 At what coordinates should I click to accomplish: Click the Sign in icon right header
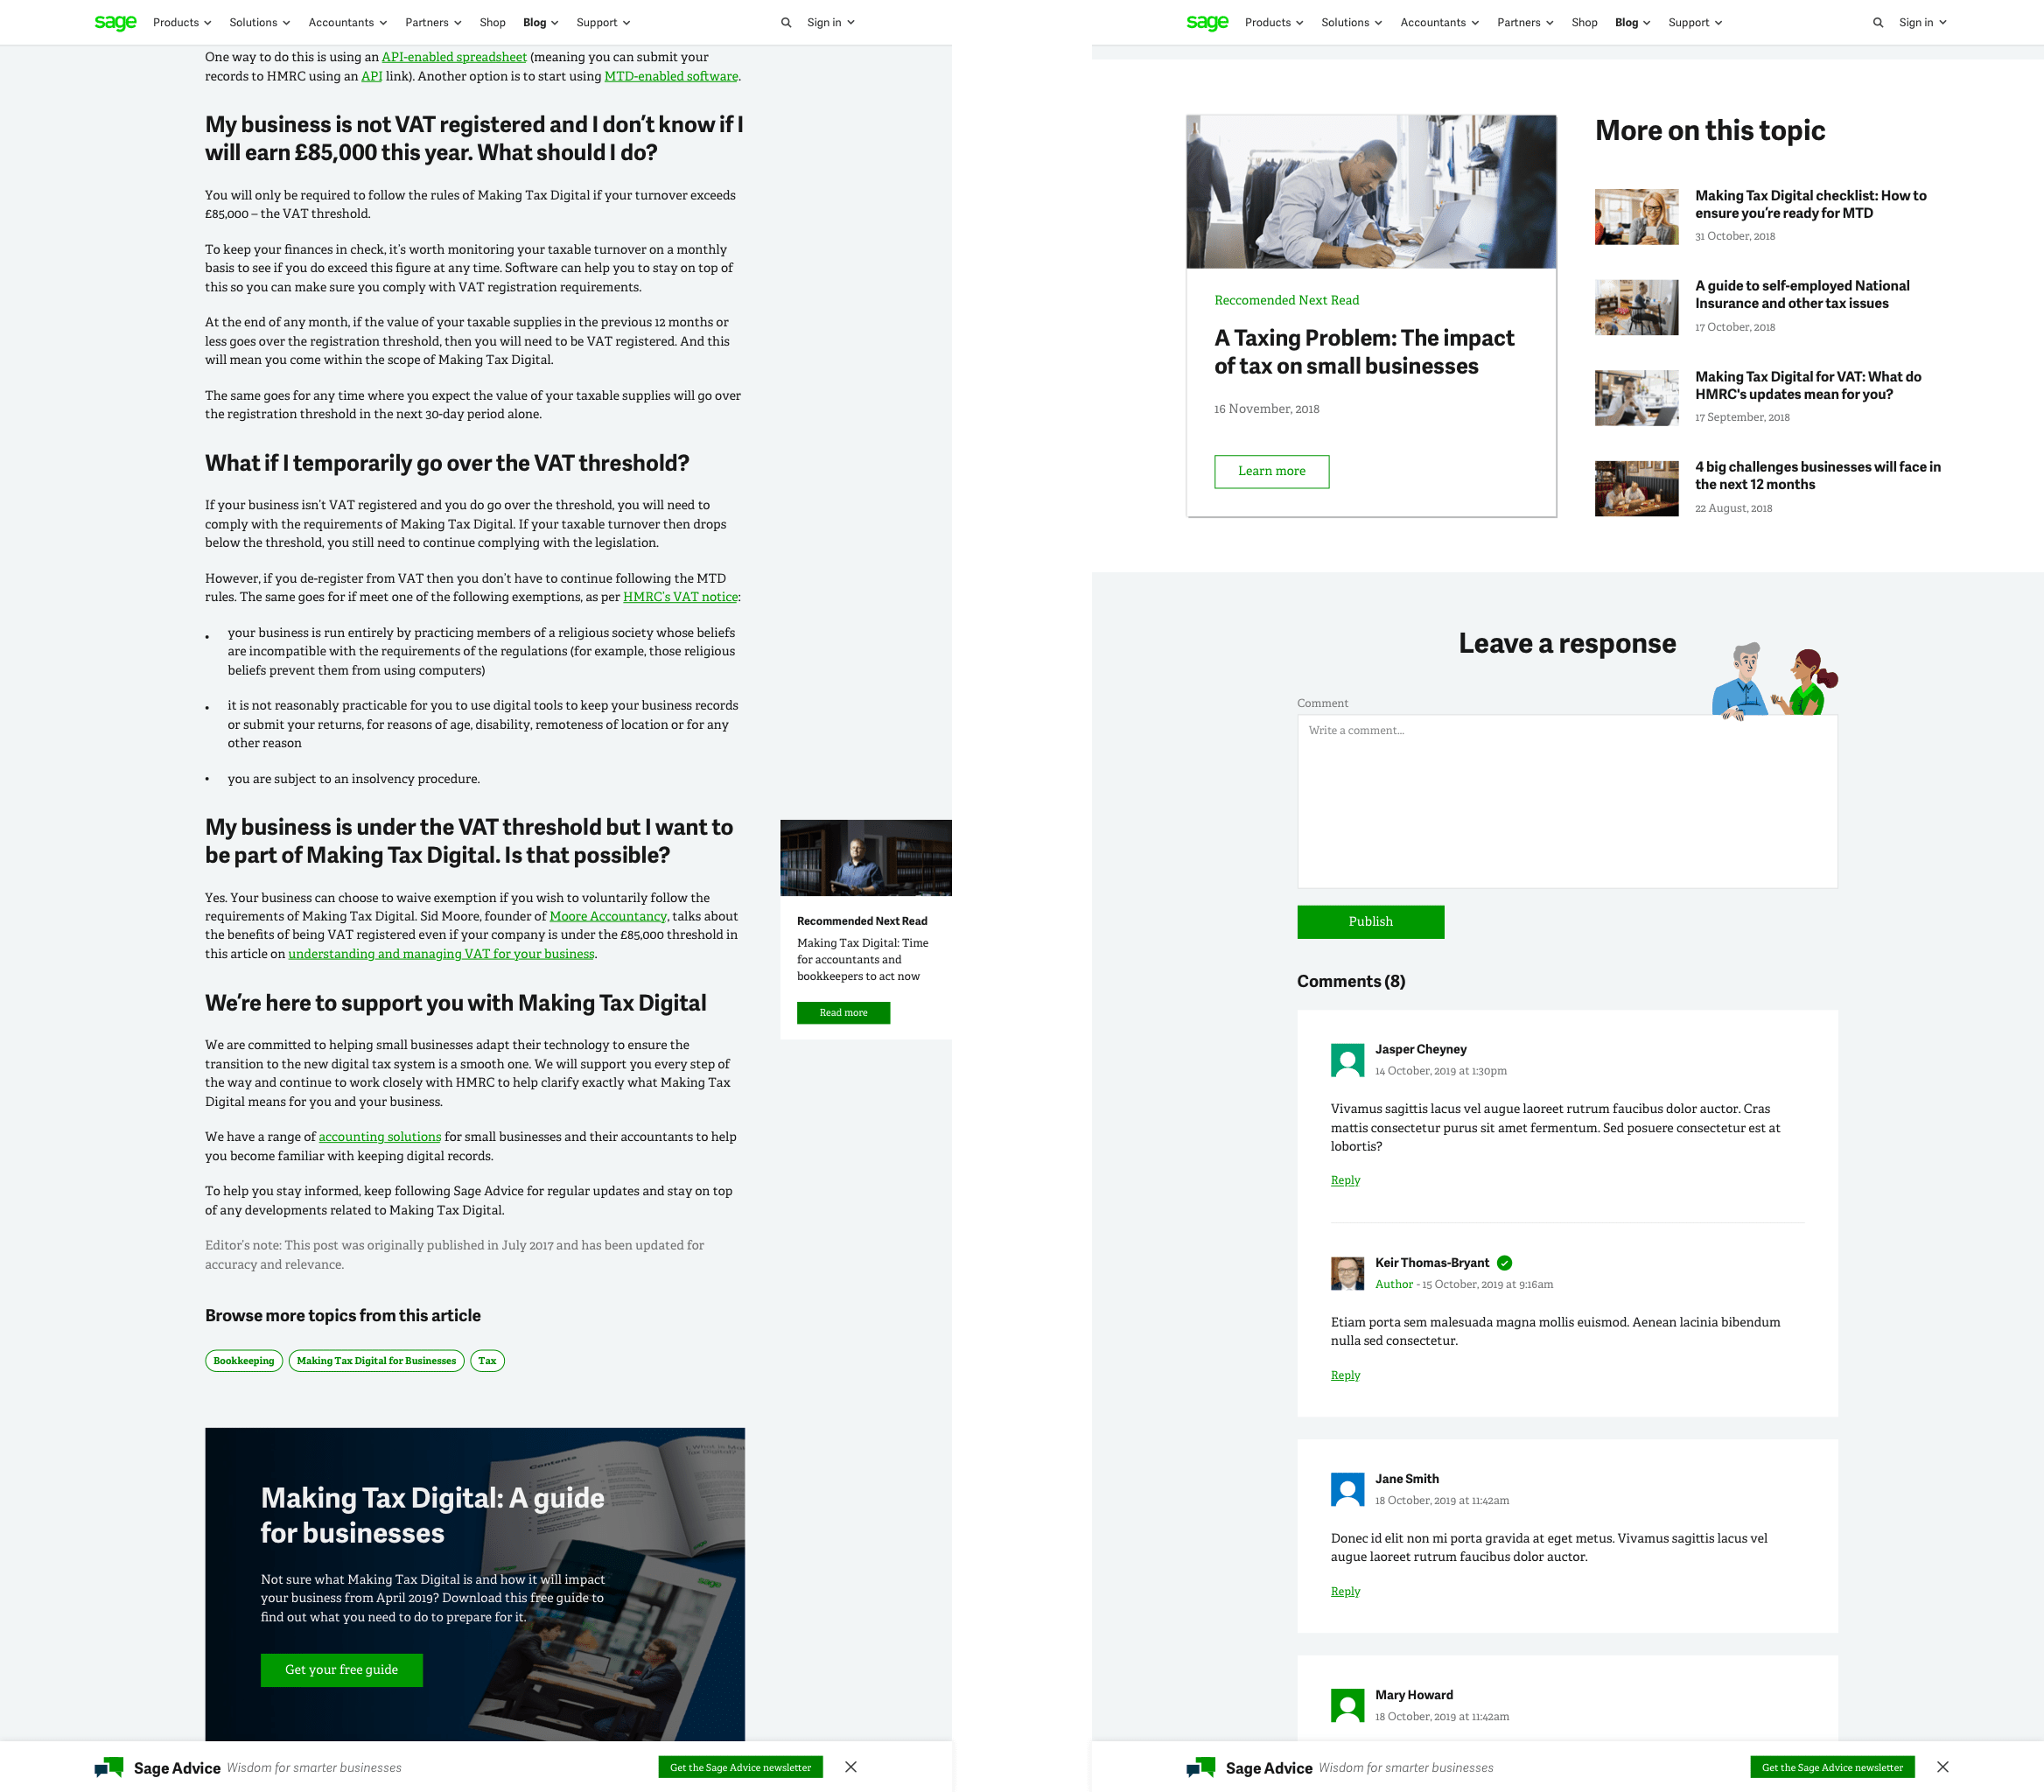click(1915, 23)
